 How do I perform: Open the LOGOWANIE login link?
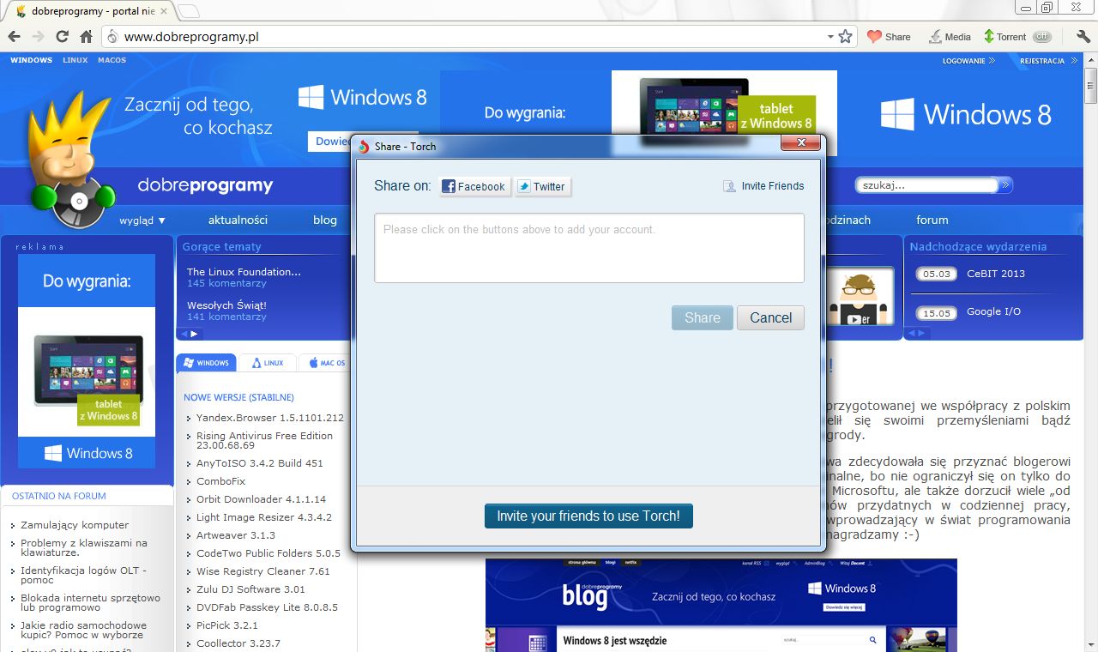click(968, 61)
